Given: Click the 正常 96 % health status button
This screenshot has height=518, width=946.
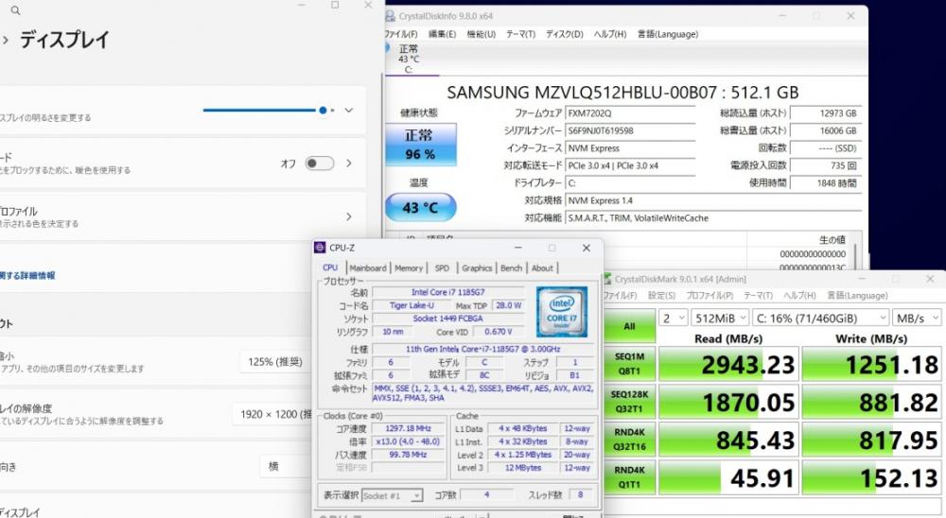Looking at the screenshot, I should (x=420, y=145).
